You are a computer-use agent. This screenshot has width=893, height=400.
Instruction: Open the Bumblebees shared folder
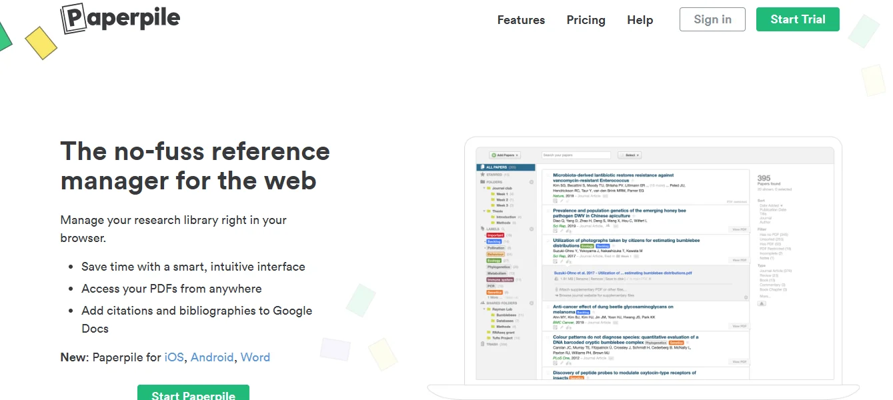(506, 315)
